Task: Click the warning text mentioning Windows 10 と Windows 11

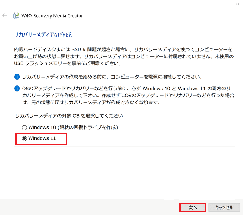Action: point(128,96)
